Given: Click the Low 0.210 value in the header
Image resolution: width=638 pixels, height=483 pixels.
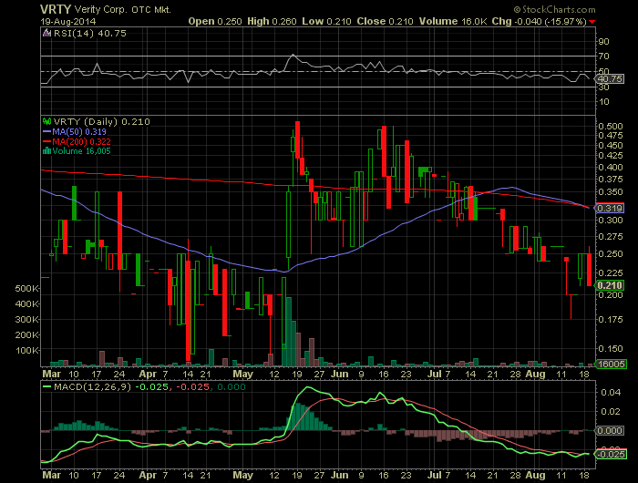Looking at the screenshot, I should click(x=326, y=21).
